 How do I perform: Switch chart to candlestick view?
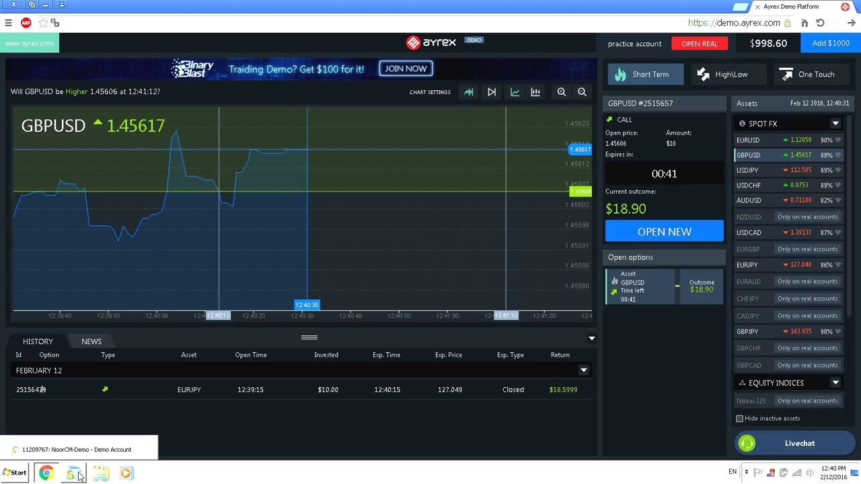pyautogui.click(x=535, y=92)
